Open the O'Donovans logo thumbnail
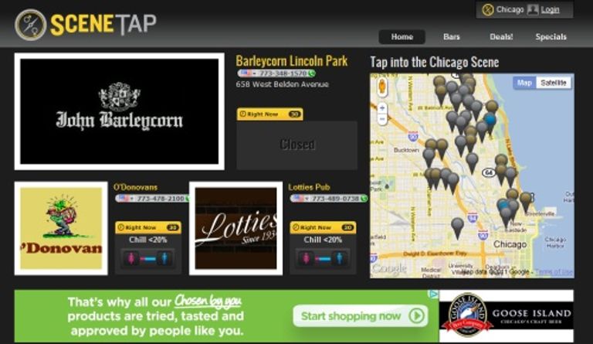593x344 pixels. point(61,228)
